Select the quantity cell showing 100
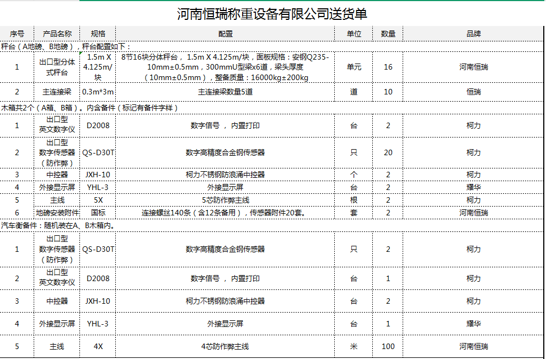The width and height of the screenshot is (546, 359). click(388, 346)
